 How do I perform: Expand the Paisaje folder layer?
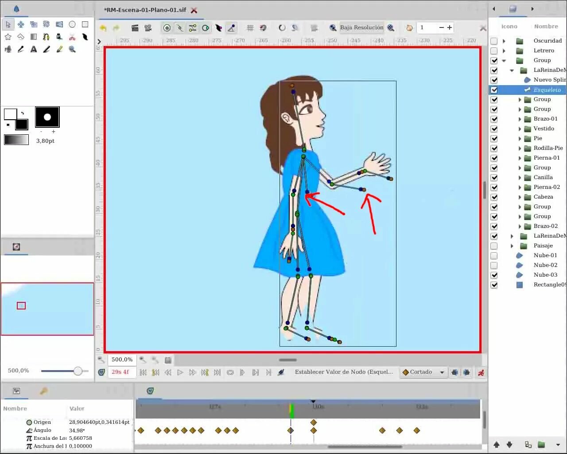512,246
